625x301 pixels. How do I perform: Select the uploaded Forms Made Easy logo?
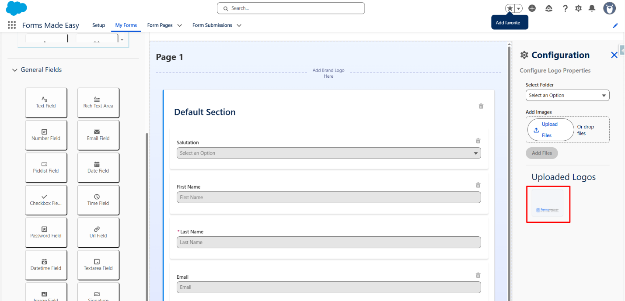pyautogui.click(x=548, y=204)
